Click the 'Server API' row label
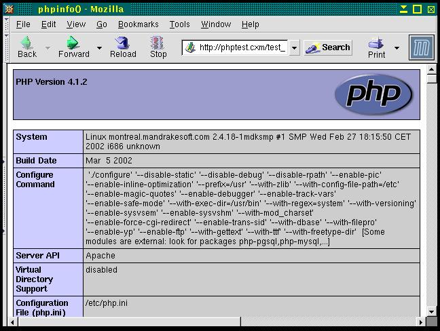 pyautogui.click(x=37, y=256)
